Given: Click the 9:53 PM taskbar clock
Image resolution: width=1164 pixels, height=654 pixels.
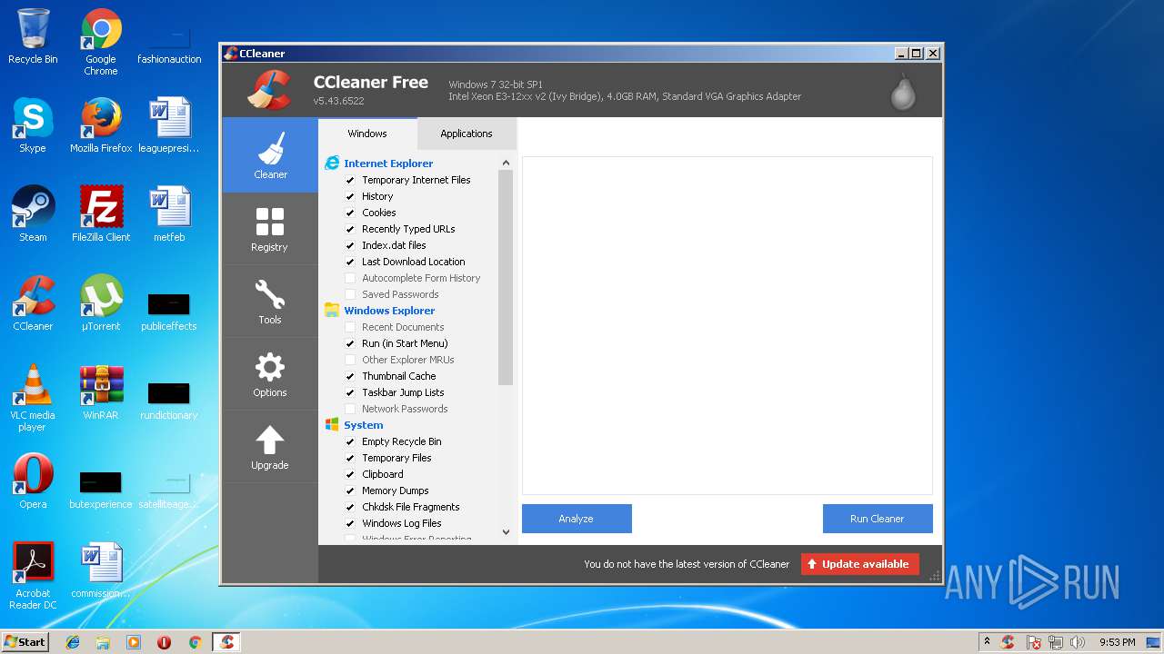Looking at the screenshot, I should [1117, 642].
